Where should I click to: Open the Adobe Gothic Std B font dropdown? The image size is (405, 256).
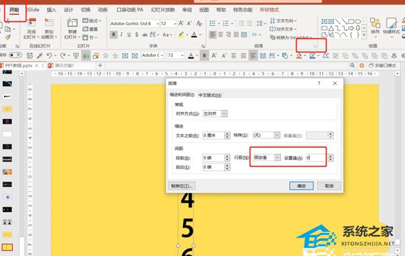157,24
